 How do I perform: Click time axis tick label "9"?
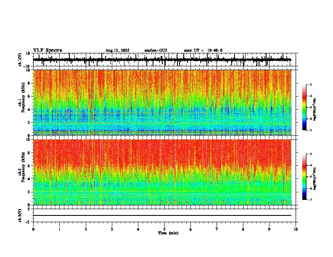269,229
